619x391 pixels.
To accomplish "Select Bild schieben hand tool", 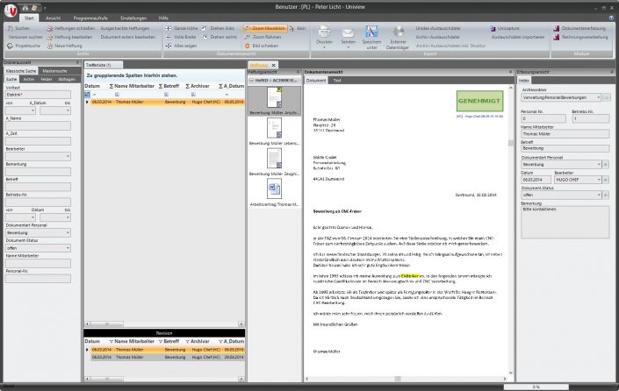I will [x=262, y=46].
